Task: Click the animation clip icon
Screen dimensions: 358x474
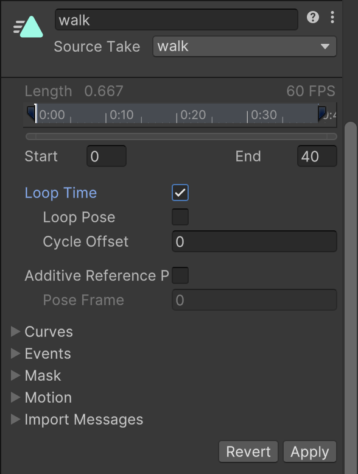Action: (28, 27)
